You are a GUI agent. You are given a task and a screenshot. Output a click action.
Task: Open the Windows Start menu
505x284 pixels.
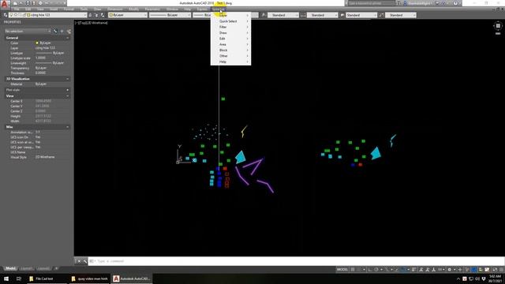[x=6, y=278]
